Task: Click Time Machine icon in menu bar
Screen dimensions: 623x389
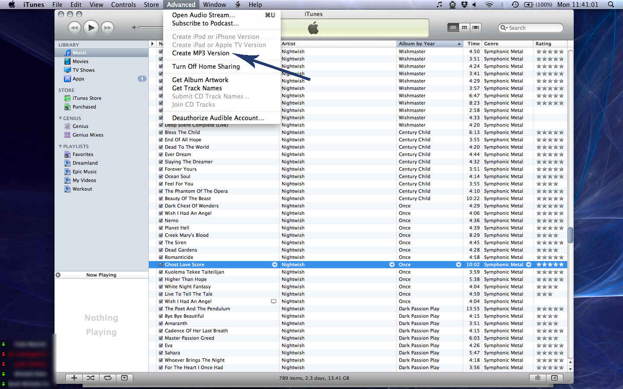Action: point(515,4)
